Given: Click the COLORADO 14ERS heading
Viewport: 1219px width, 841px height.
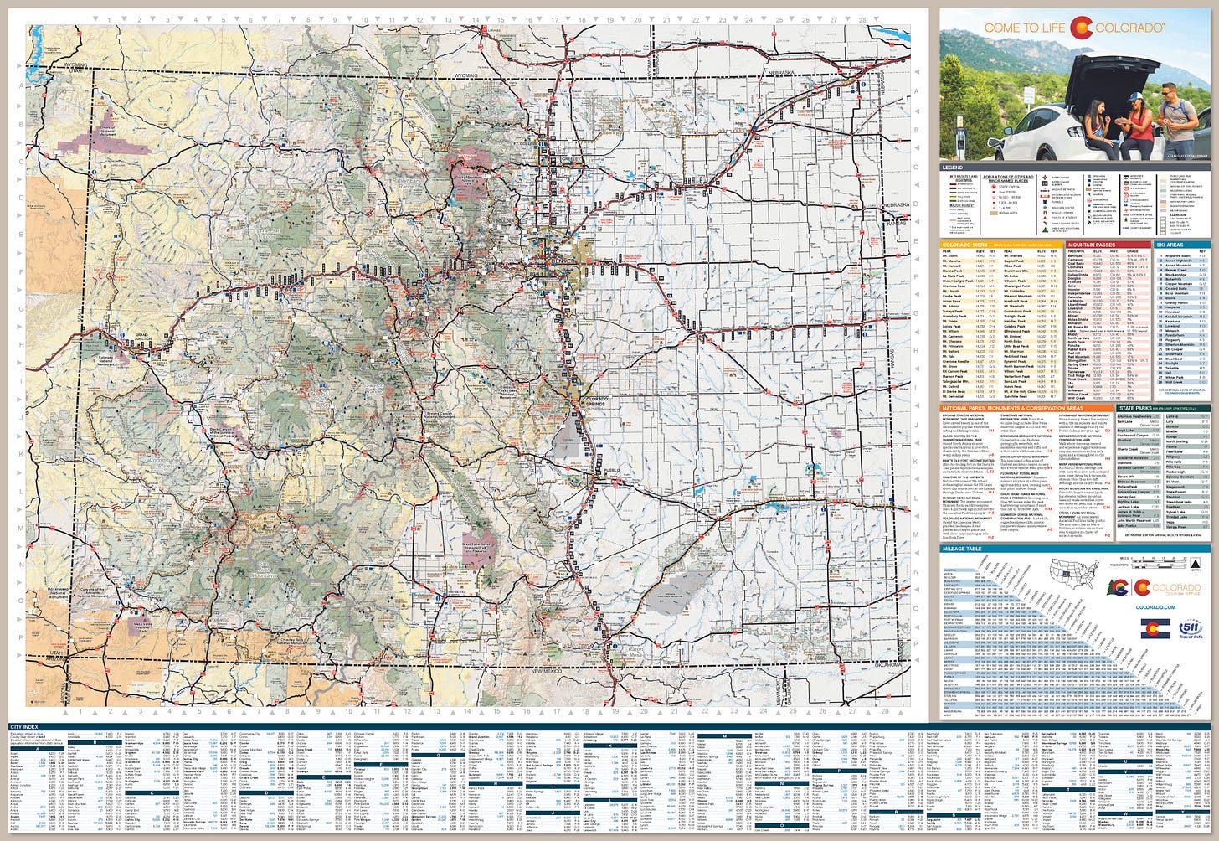Looking at the screenshot, I should (964, 245).
